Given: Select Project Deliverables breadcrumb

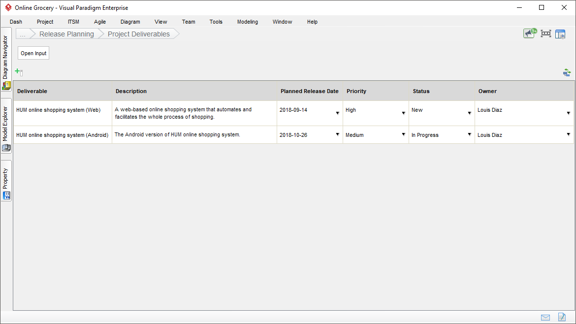Looking at the screenshot, I should 139,34.
